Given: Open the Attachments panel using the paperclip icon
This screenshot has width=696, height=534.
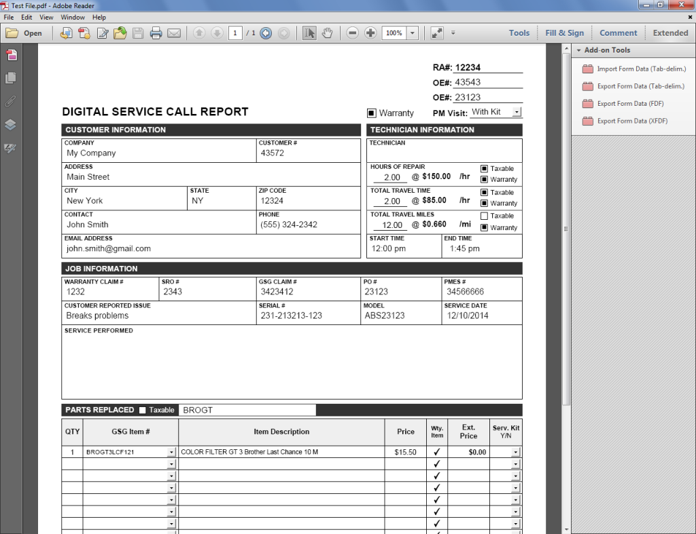Looking at the screenshot, I should (10, 100).
